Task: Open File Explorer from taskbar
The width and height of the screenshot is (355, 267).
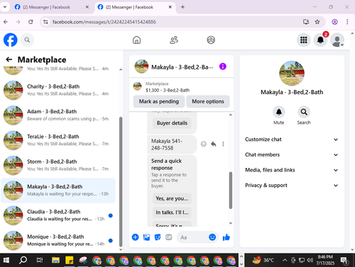Action: (x=55, y=260)
